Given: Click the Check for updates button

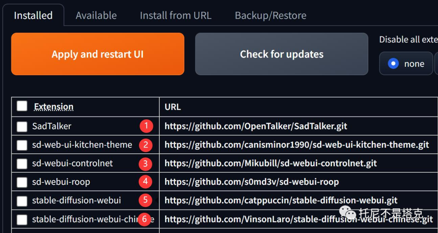Looking at the screenshot, I should (x=281, y=54).
